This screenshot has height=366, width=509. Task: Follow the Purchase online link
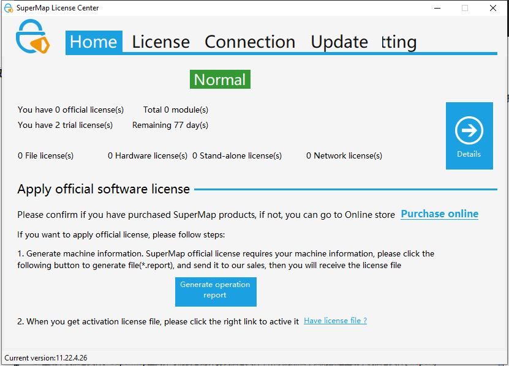pos(439,214)
